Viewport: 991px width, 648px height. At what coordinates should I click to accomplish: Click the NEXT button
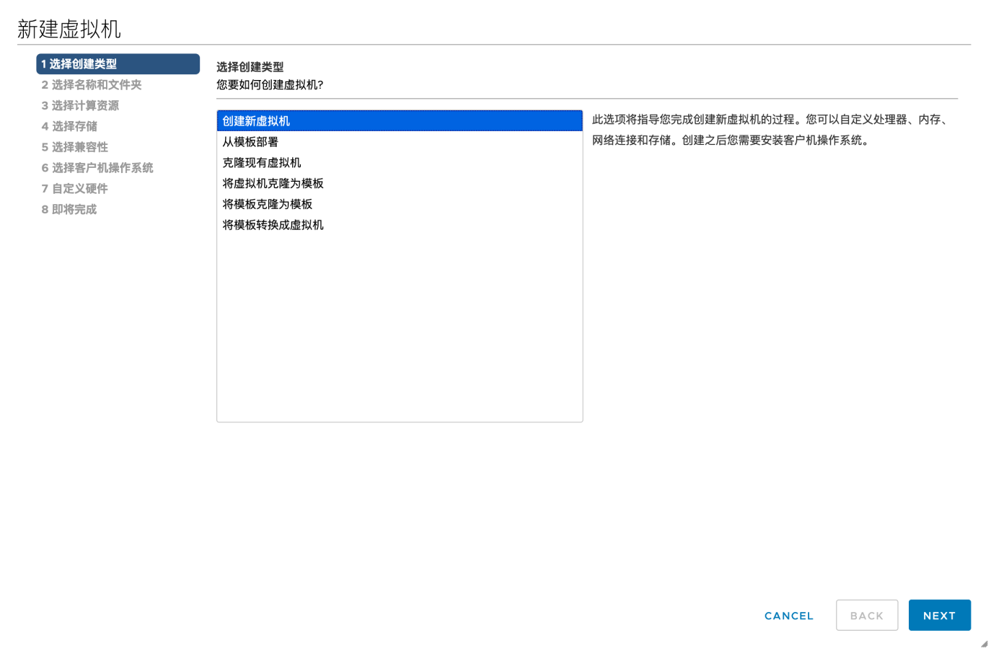point(938,616)
